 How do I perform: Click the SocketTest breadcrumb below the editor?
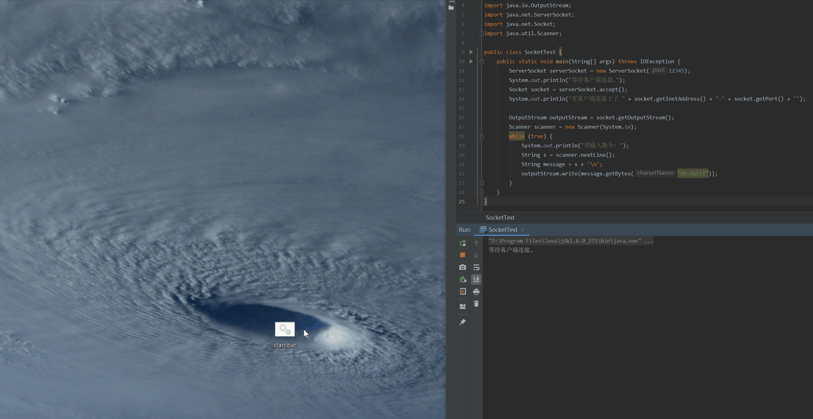click(500, 217)
